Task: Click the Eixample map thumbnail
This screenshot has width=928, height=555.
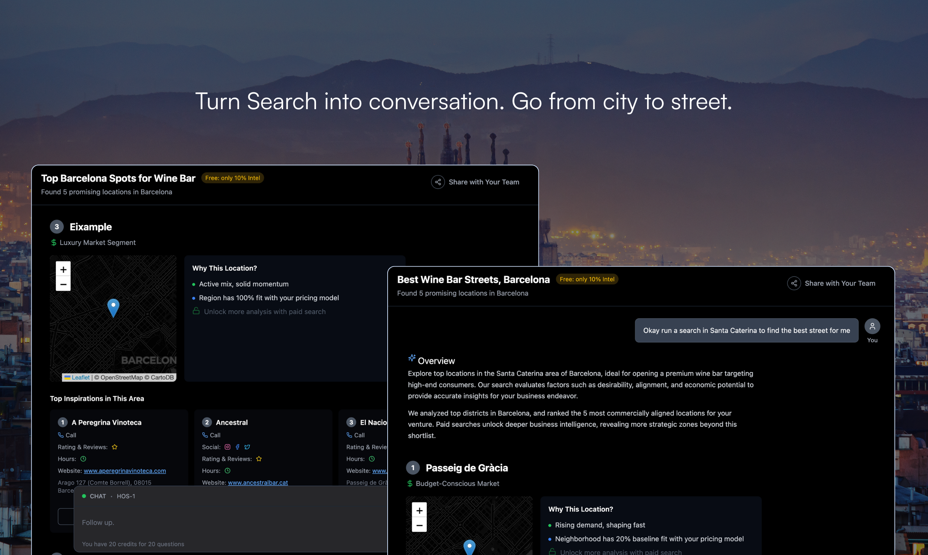Action: point(113,319)
